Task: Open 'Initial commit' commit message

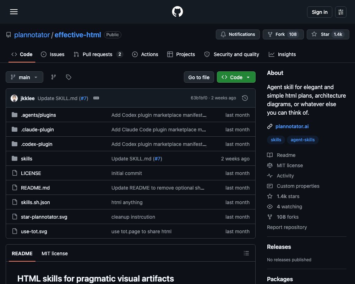Action: (127, 173)
